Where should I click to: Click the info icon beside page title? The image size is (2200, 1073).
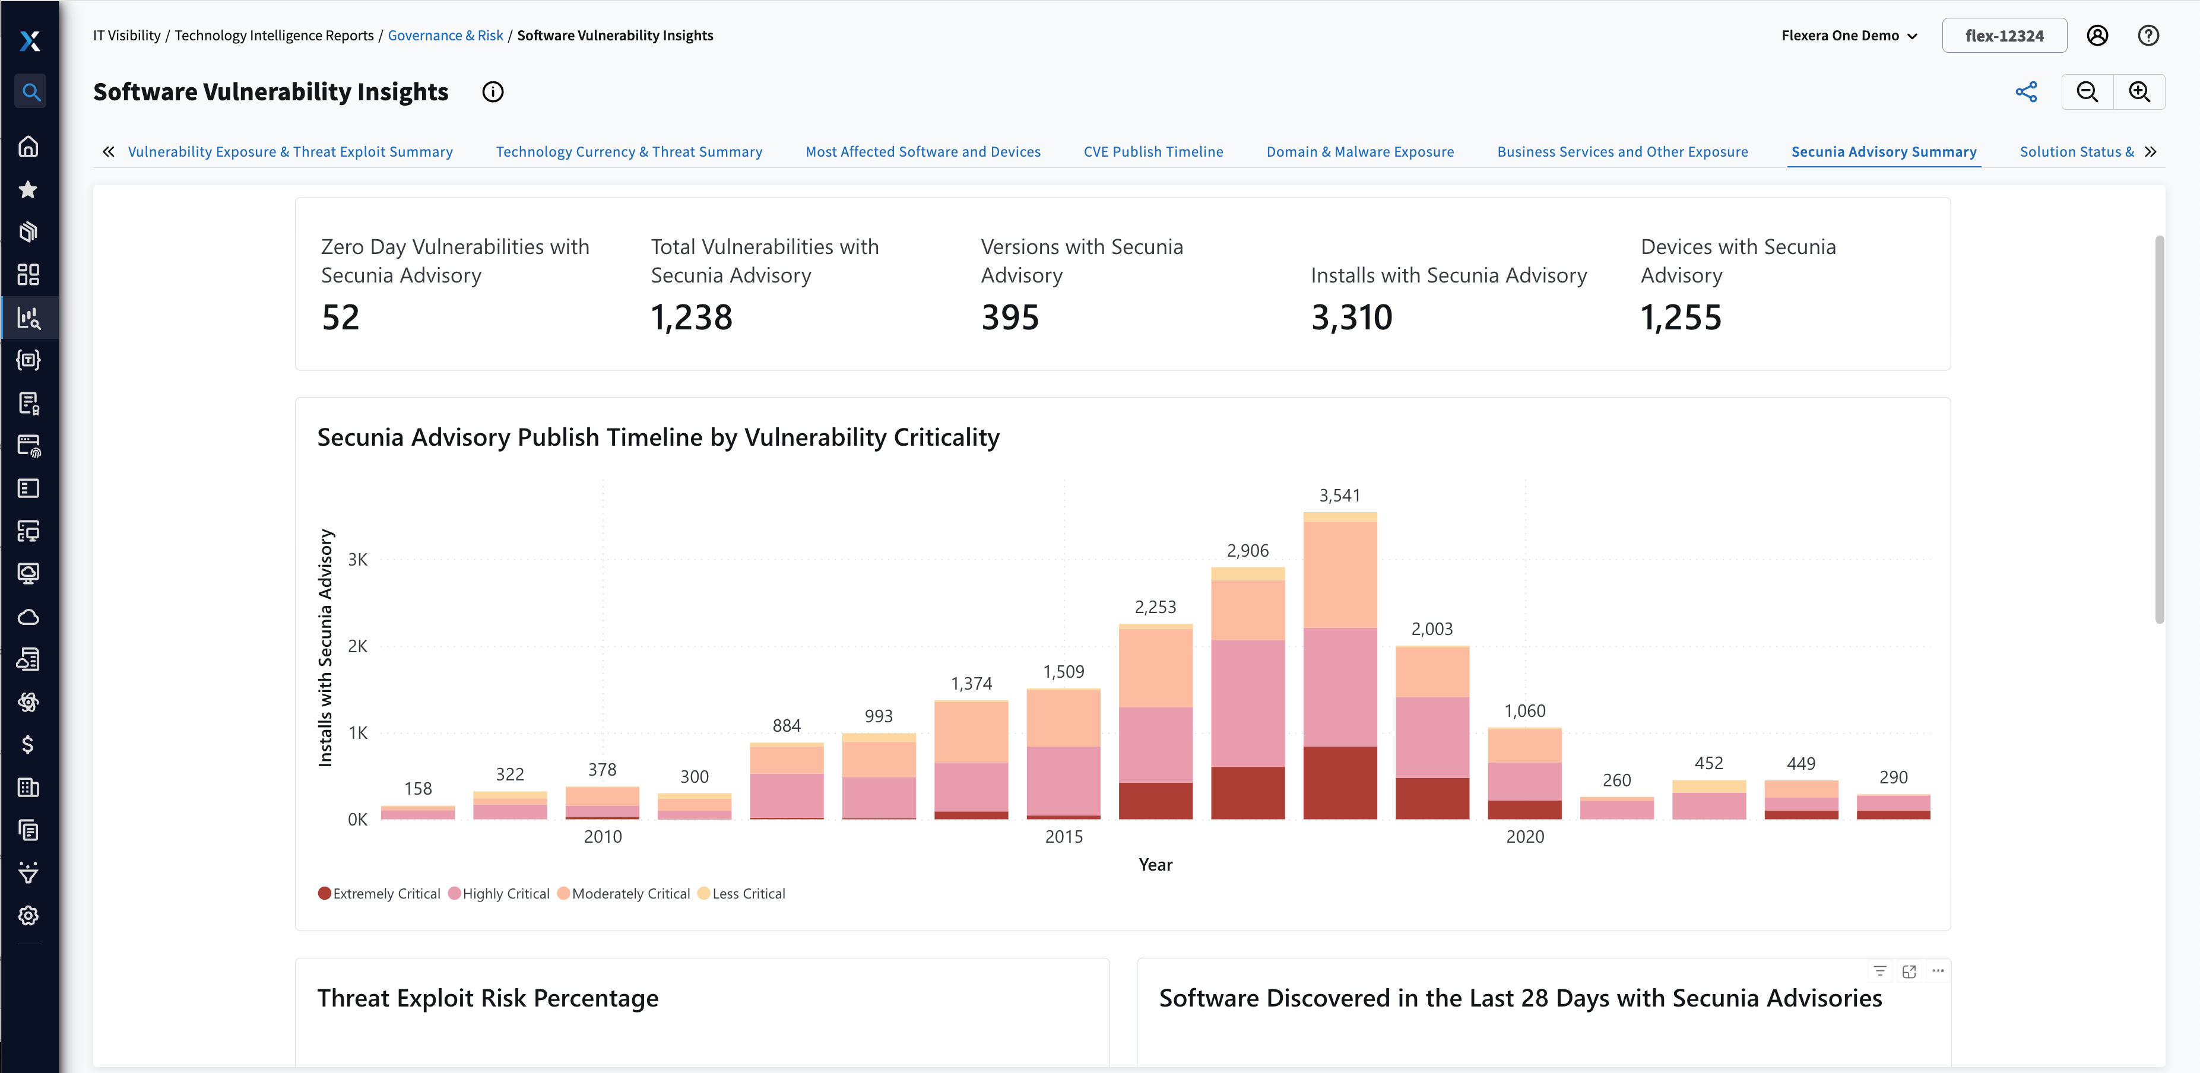[x=493, y=91]
